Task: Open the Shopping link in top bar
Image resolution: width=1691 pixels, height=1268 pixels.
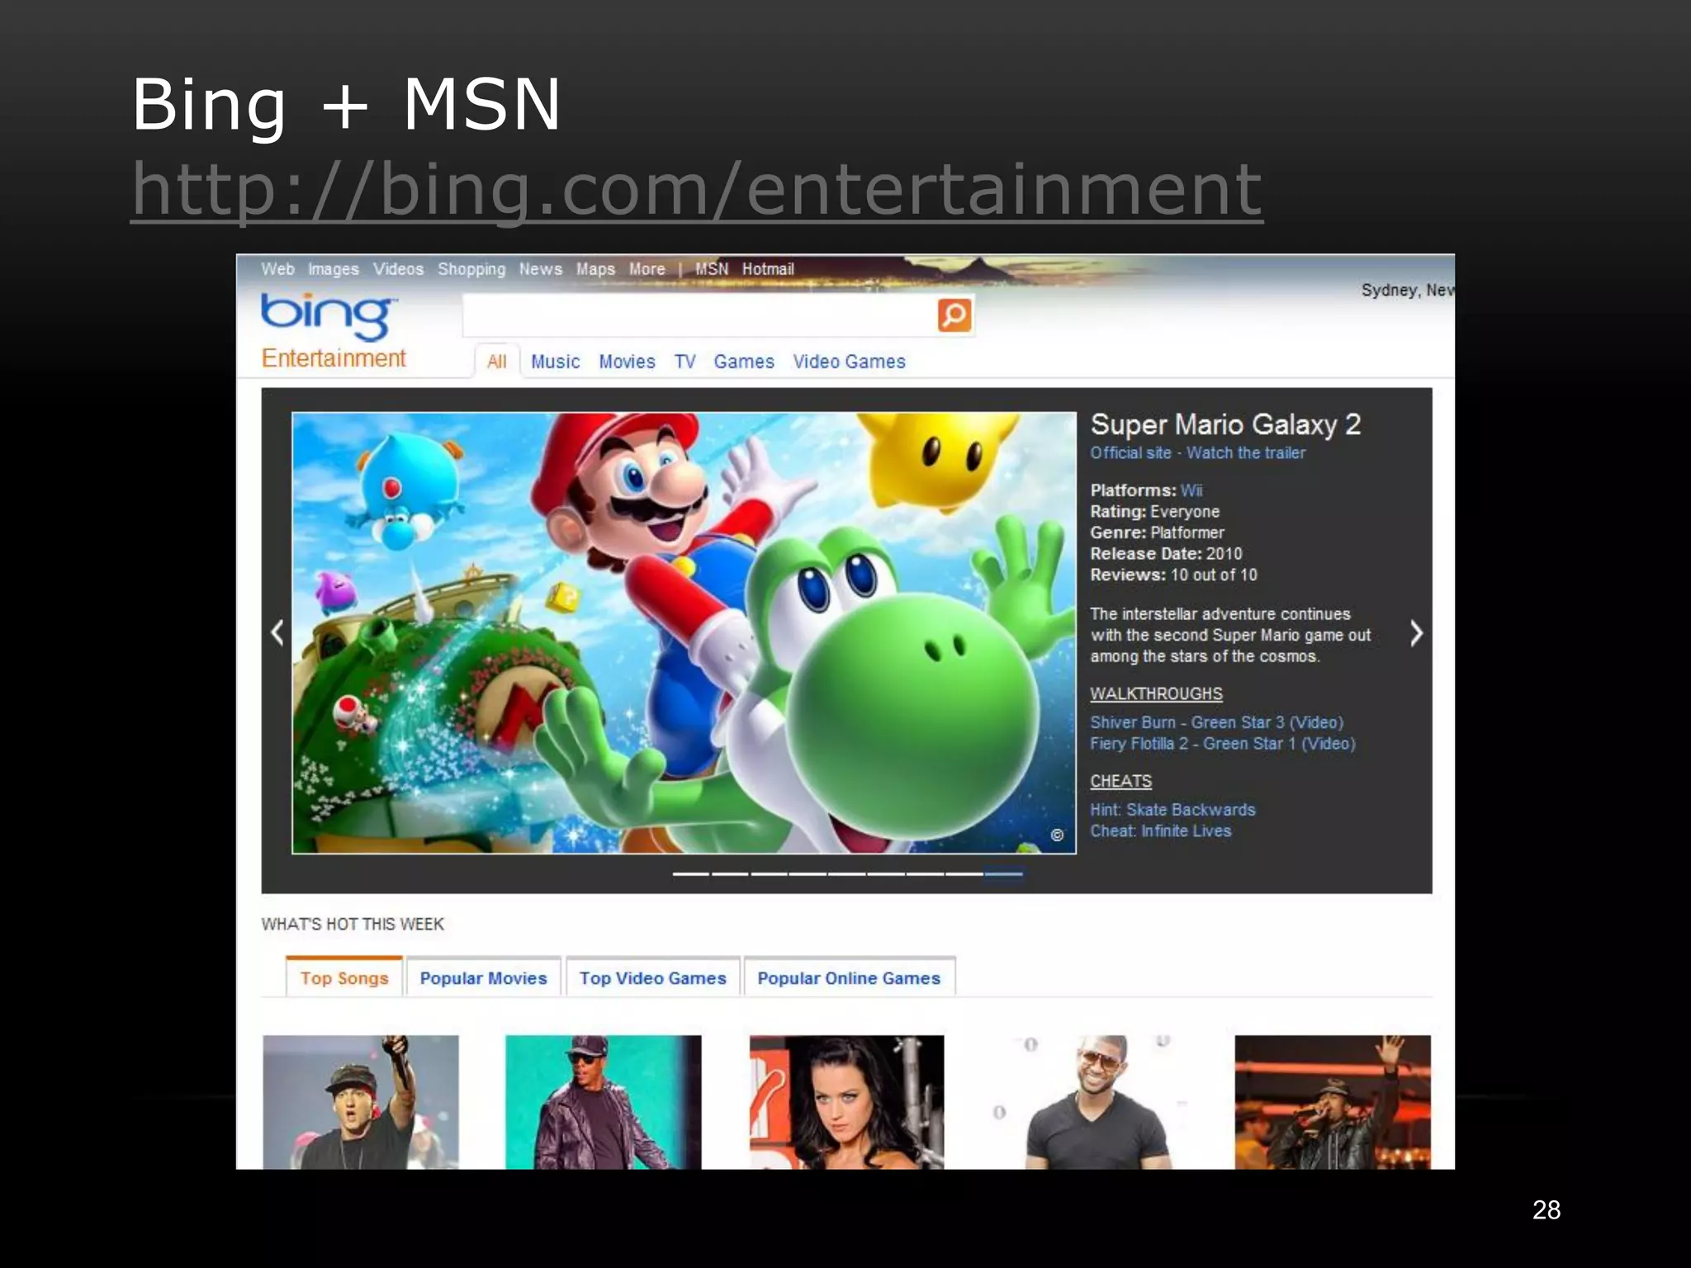Action: tap(471, 269)
